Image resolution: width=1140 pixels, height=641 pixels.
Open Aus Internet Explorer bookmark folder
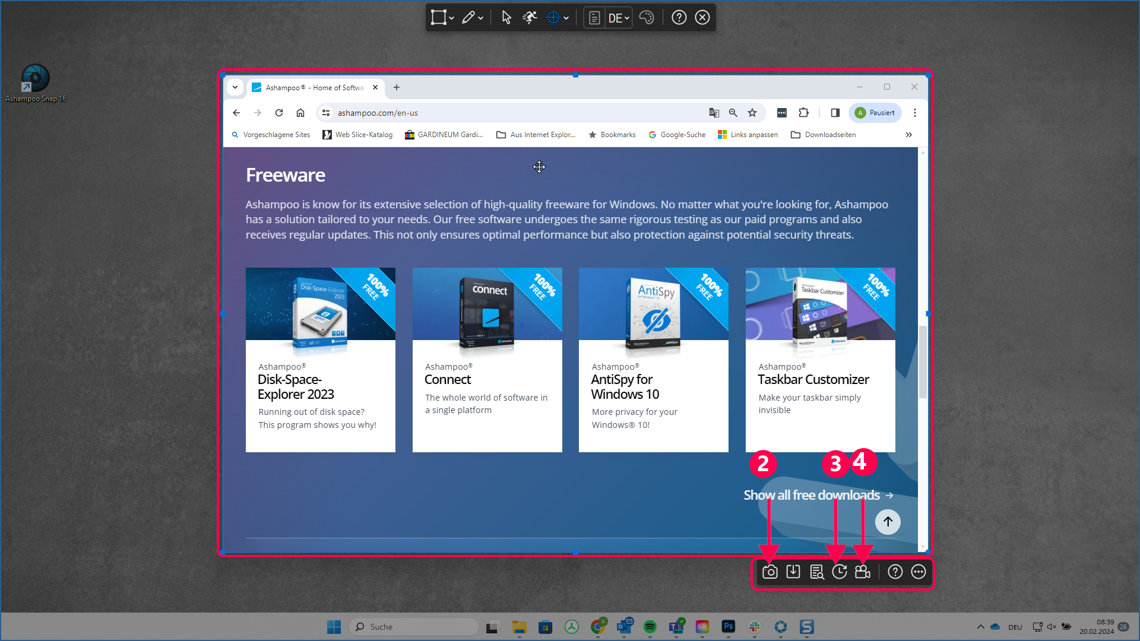(536, 135)
